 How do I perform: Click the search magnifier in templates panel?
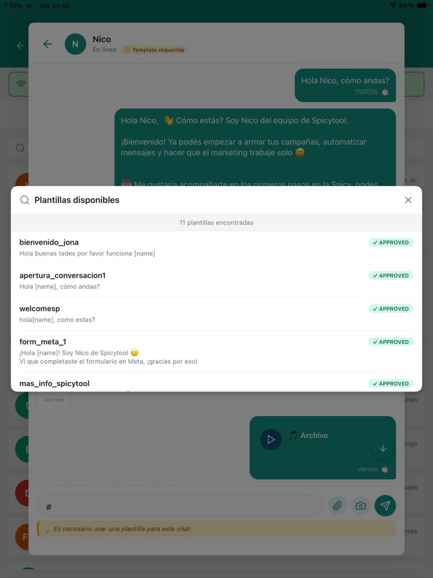tap(25, 200)
